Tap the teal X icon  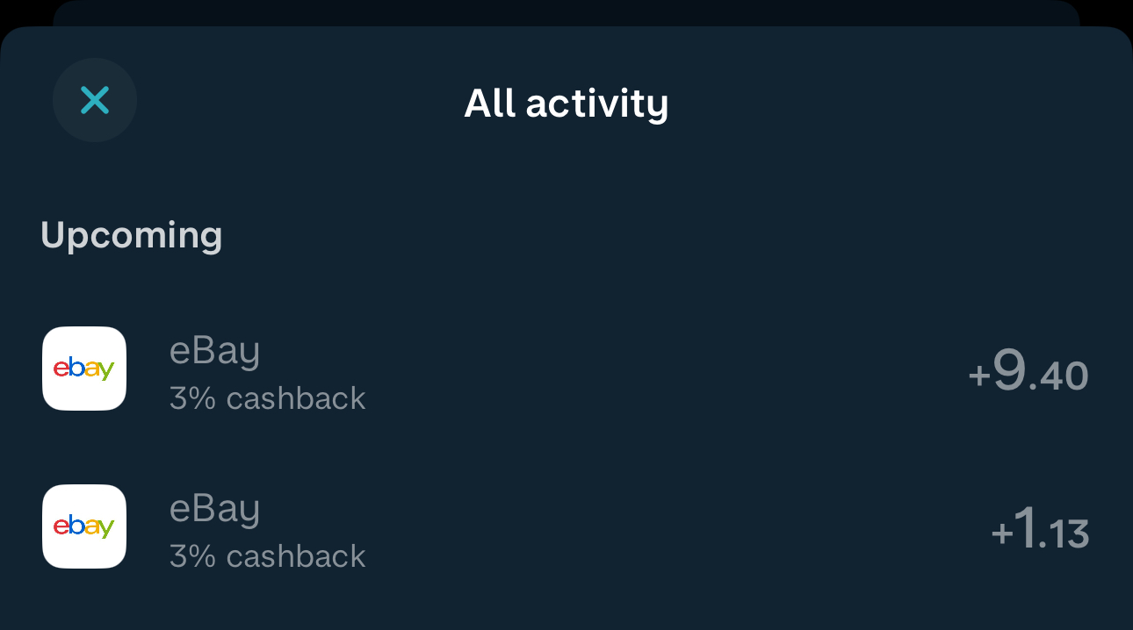[95, 100]
